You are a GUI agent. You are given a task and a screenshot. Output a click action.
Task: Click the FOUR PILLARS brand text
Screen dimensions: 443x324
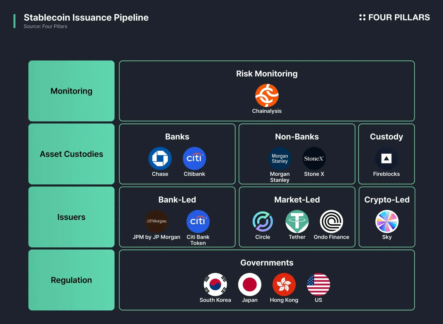pos(399,17)
